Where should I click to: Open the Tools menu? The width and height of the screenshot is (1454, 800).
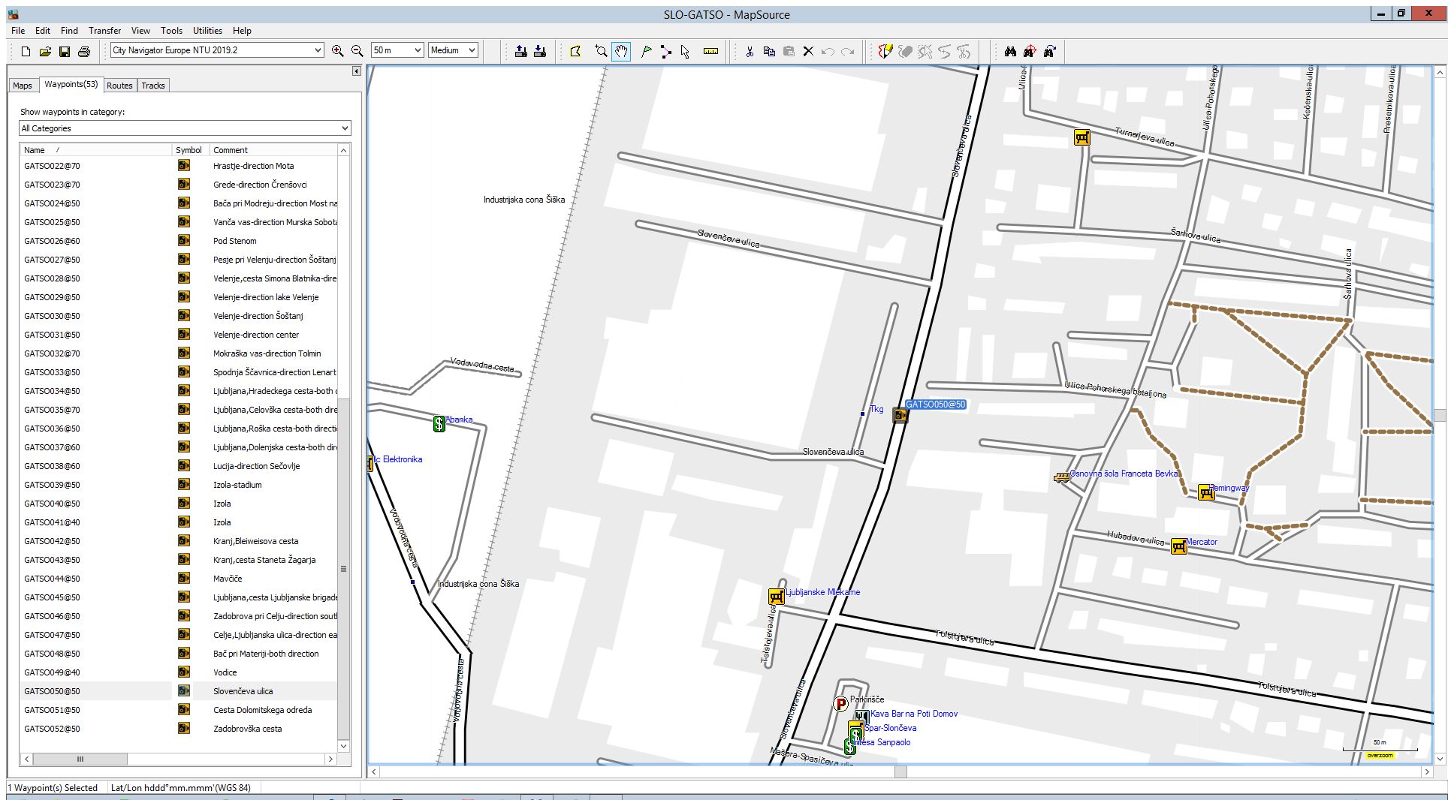point(171,31)
